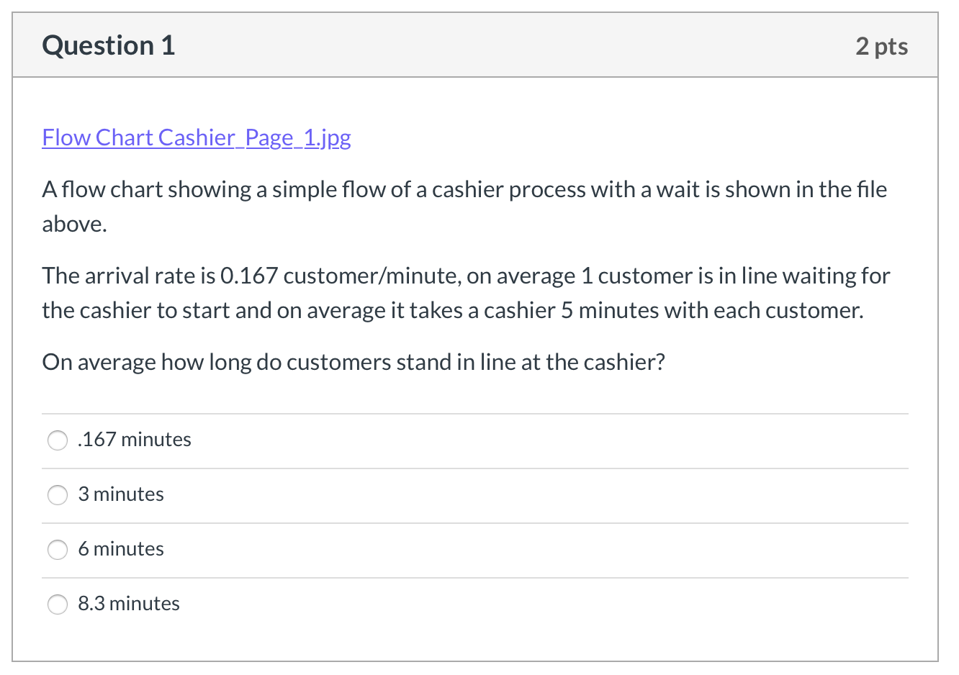
Task: Click the Question 1 header
Action: point(108,45)
